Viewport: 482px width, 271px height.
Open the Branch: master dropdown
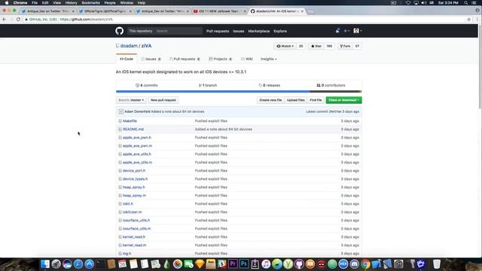pos(131,100)
